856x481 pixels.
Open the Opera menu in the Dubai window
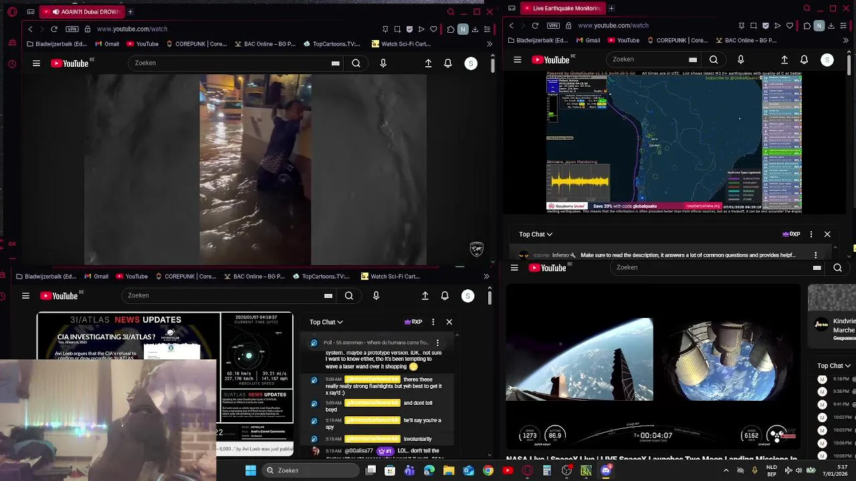pos(12,11)
